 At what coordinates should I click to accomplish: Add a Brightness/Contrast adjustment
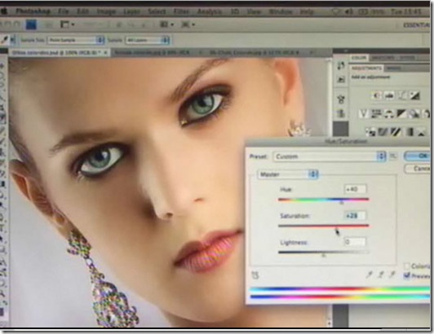(377, 95)
